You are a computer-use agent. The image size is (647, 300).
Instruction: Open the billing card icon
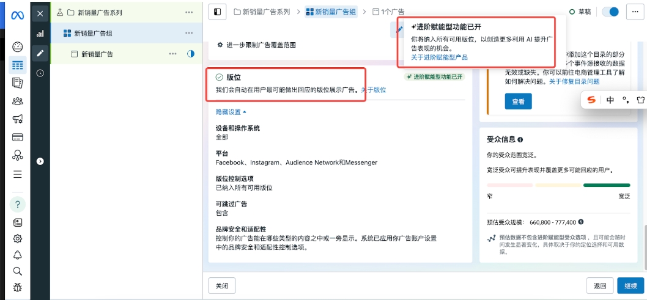click(17, 137)
